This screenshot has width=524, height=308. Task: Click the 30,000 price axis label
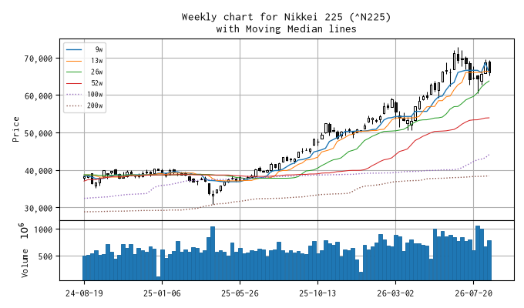point(39,209)
